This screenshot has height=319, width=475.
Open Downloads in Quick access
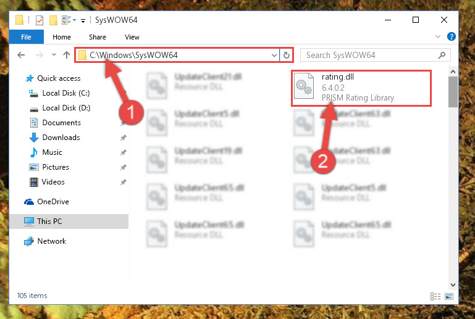(61, 138)
